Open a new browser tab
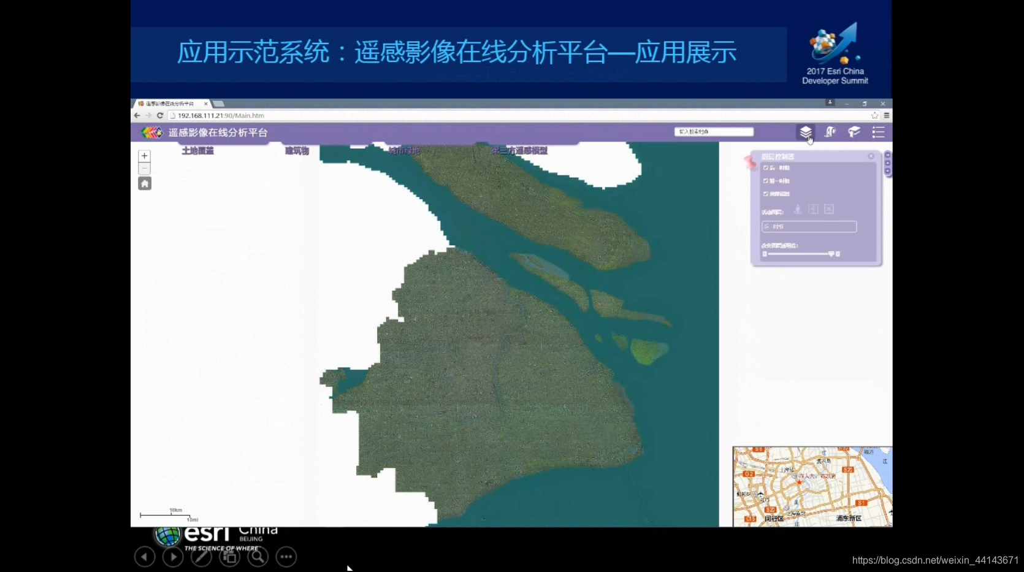 (219, 104)
